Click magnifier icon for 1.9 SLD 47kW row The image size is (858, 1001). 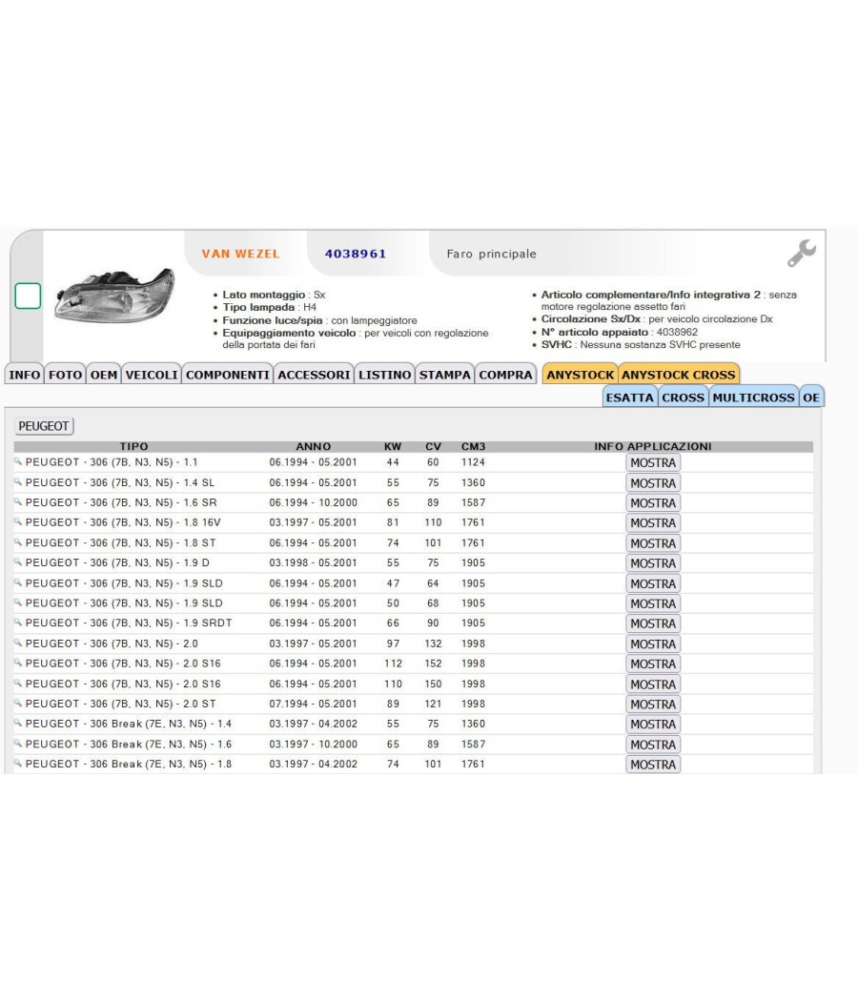point(18,582)
